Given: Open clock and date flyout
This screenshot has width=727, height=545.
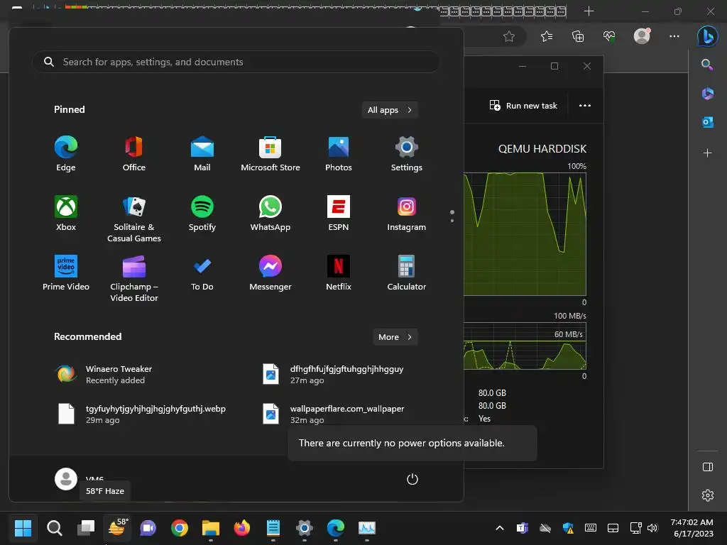Looking at the screenshot, I should (692, 528).
